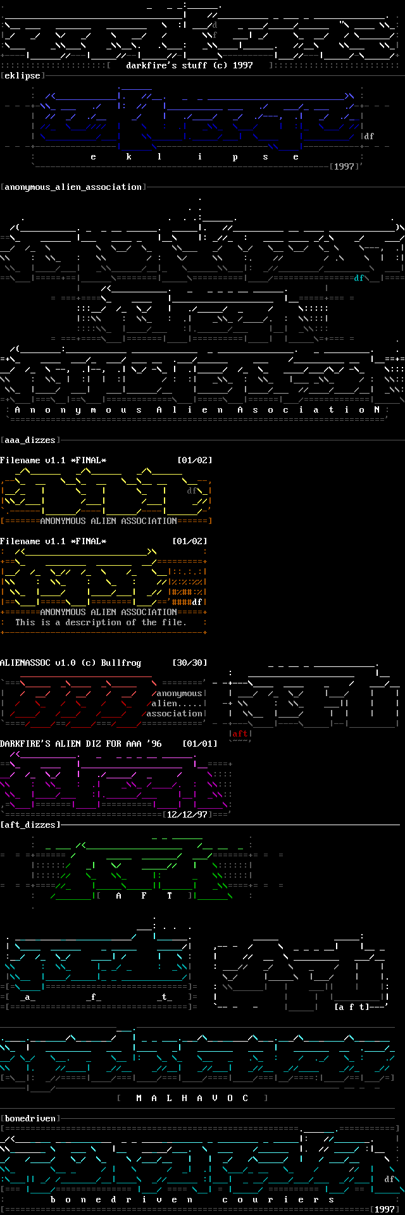This screenshot has width=405, height=1215.
Task: Select the [eklipse] section label
Action: (x=22, y=75)
